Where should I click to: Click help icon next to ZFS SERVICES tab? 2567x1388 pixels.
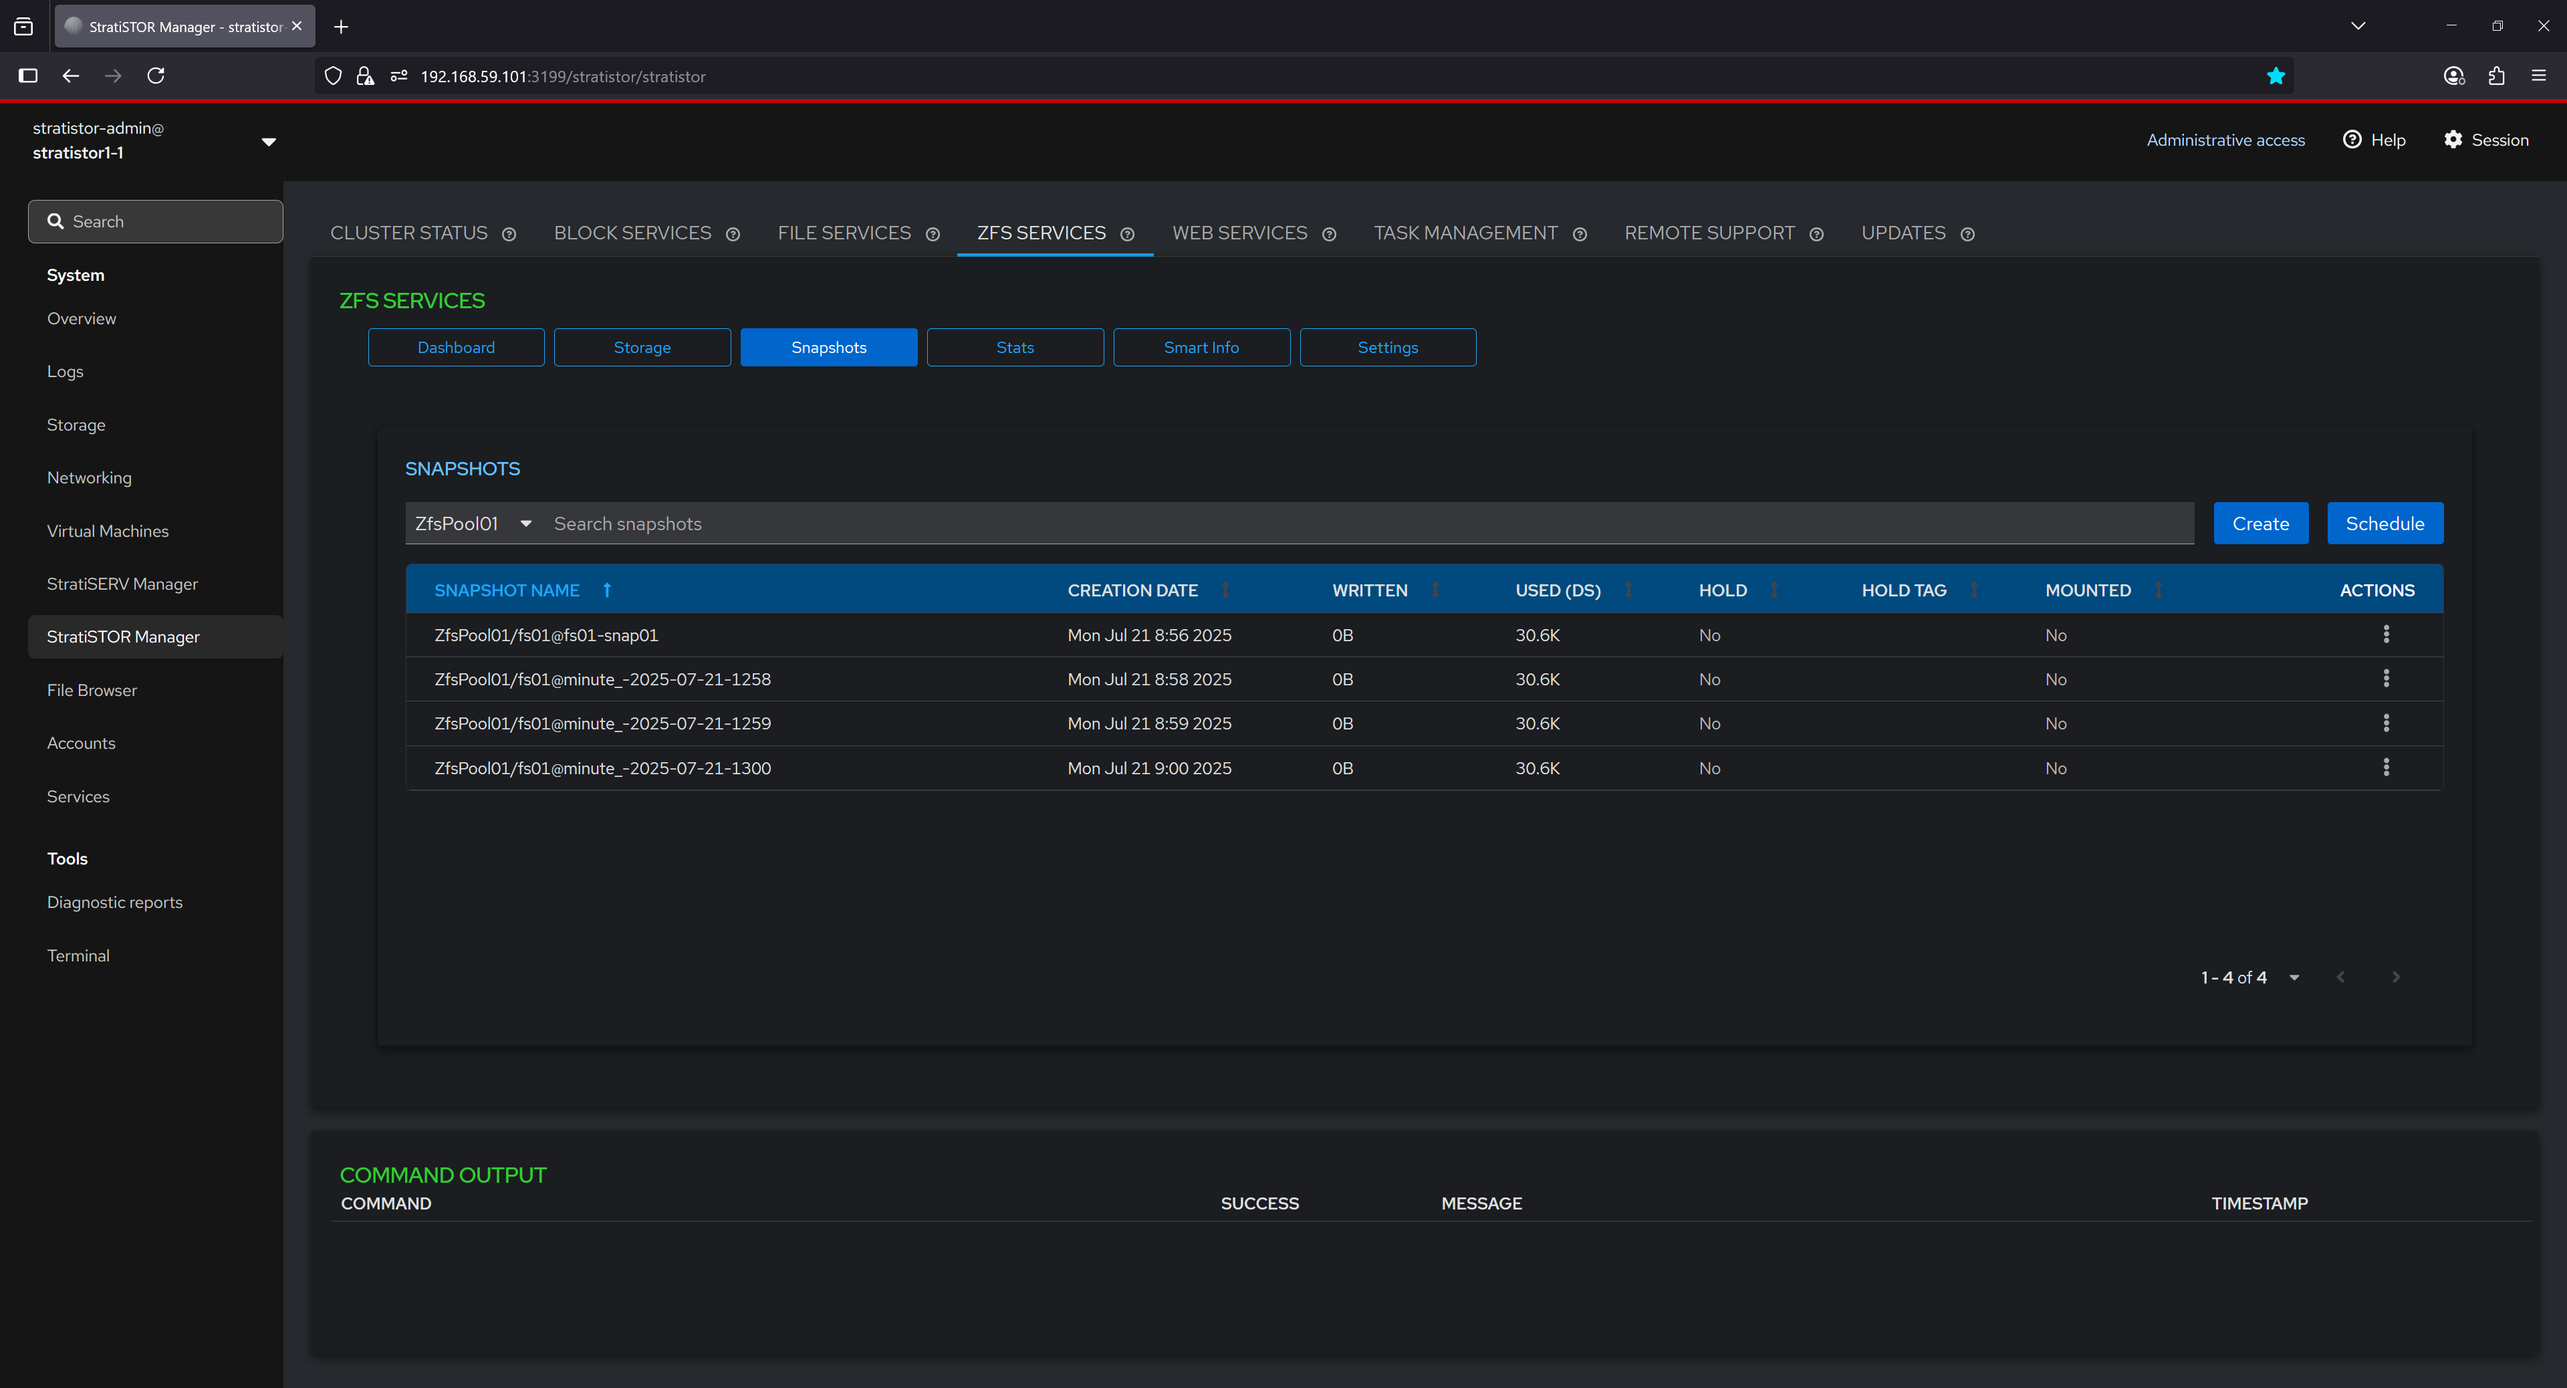point(1127,234)
